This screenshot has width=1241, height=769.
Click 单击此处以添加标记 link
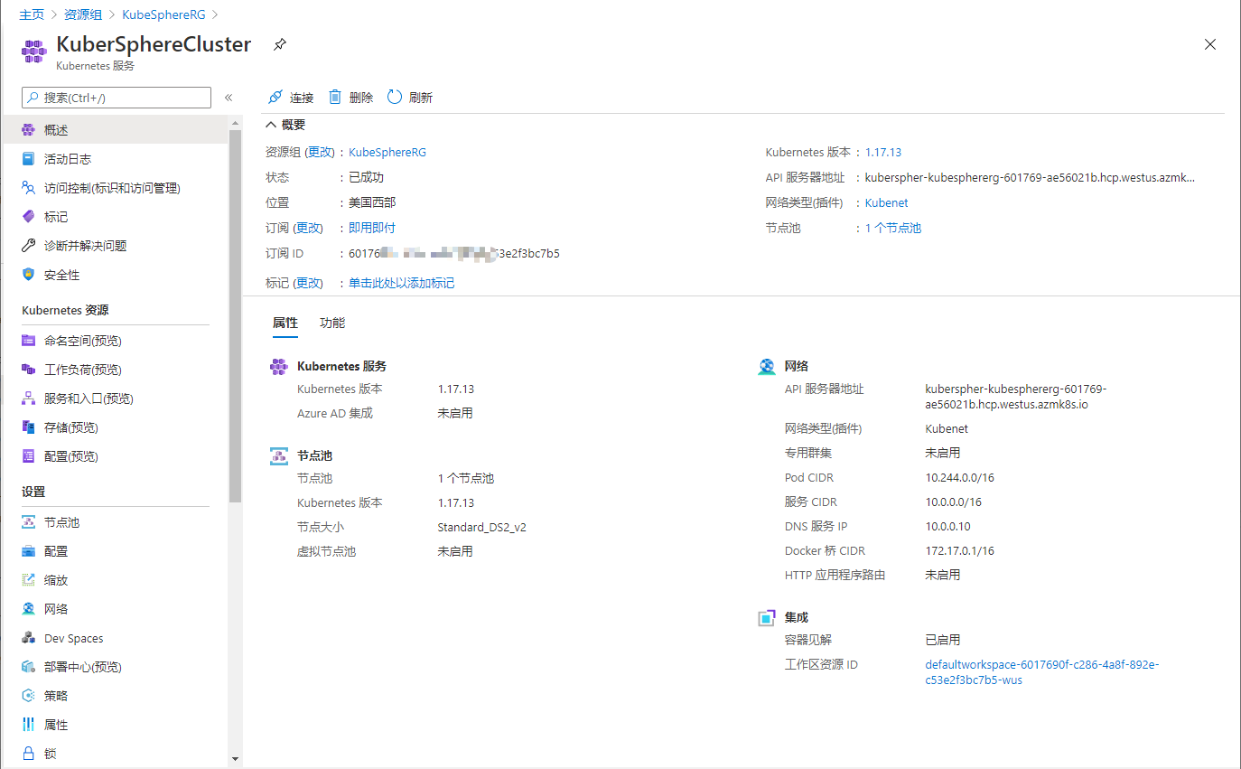(402, 283)
